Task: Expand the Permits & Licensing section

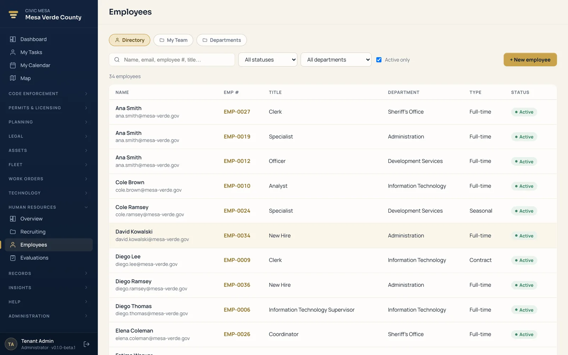Action: click(49, 108)
